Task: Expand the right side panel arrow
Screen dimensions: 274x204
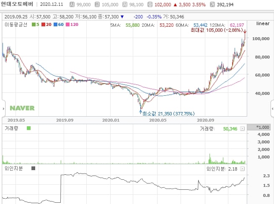Action: [x=272, y=109]
